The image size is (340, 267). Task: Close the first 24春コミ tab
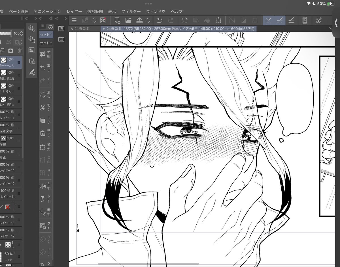pos(72,29)
